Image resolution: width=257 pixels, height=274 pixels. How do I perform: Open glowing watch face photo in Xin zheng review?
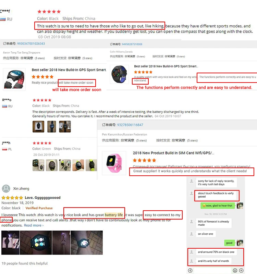coord(36,242)
